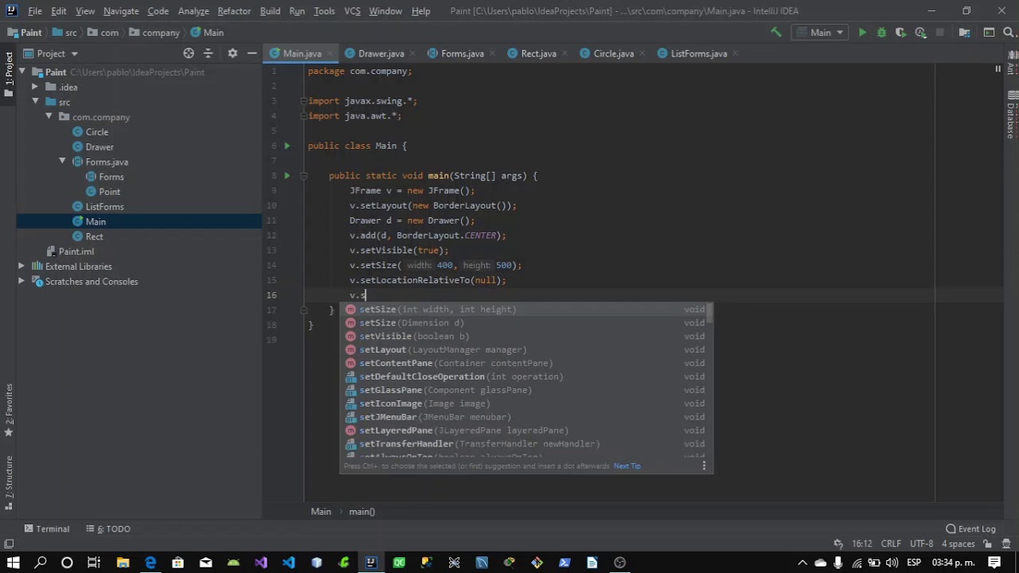Start debugging with the green bug icon
Viewport: 1019px width, 573px height.
[881, 33]
